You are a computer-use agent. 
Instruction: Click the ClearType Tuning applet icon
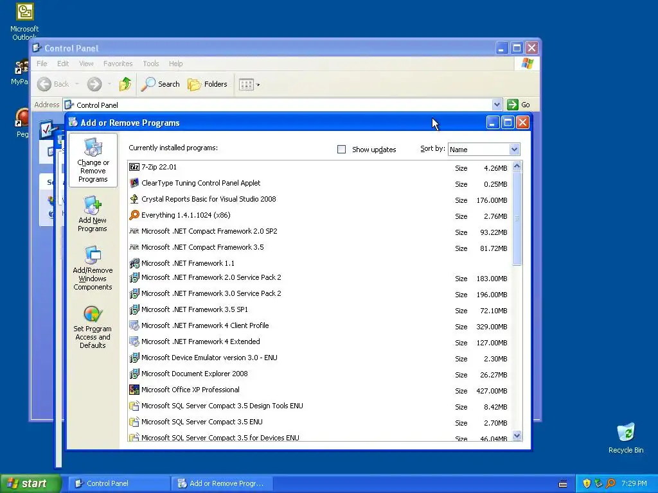134,183
